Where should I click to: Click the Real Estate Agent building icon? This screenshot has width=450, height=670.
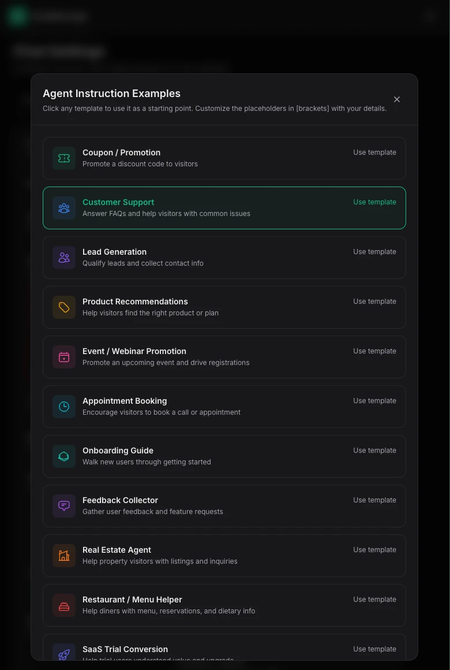point(64,556)
